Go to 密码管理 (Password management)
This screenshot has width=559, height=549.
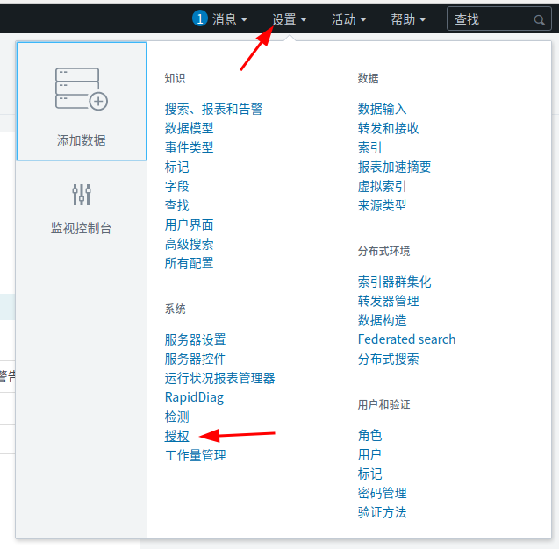(x=382, y=493)
